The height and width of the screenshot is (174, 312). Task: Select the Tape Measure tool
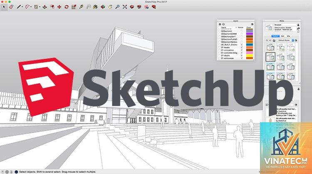(x=81, y=7)
